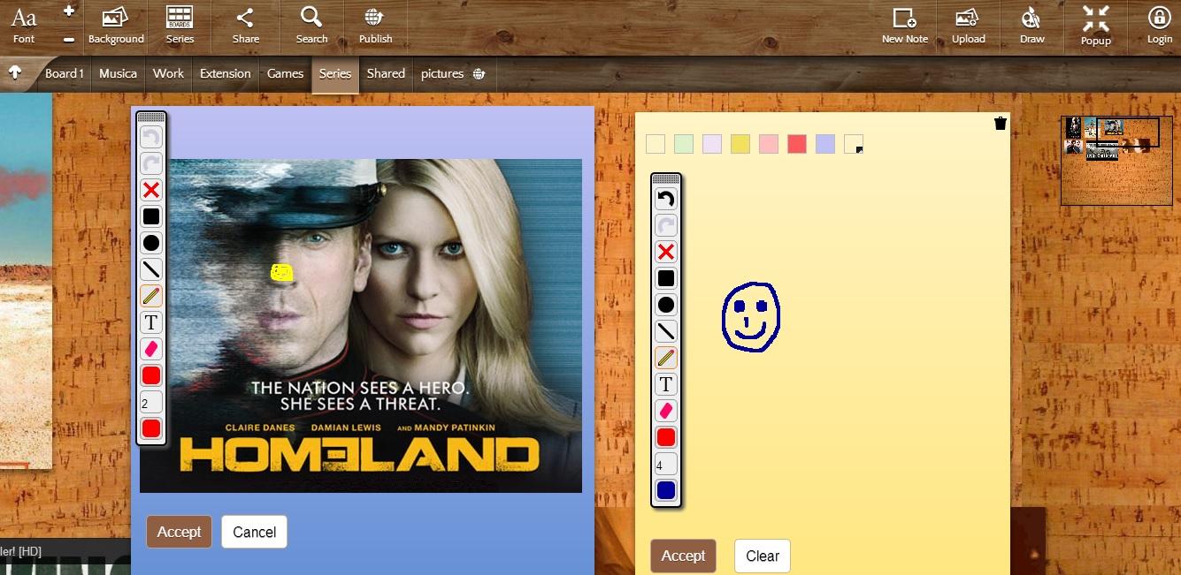Click red X in yellow note toolbar

[666, 252]
